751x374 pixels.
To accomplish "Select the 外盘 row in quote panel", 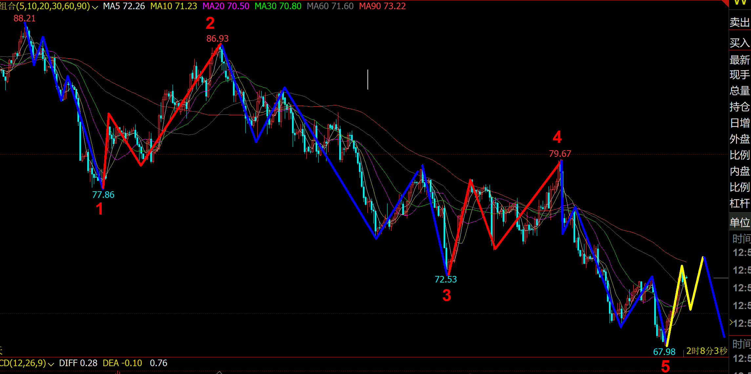I will [x=740, y=139].
